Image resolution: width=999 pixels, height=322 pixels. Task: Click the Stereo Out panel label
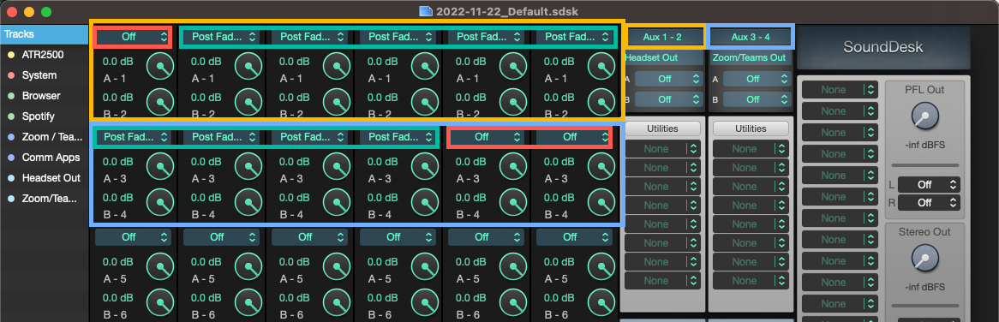(x=924, y=231)
